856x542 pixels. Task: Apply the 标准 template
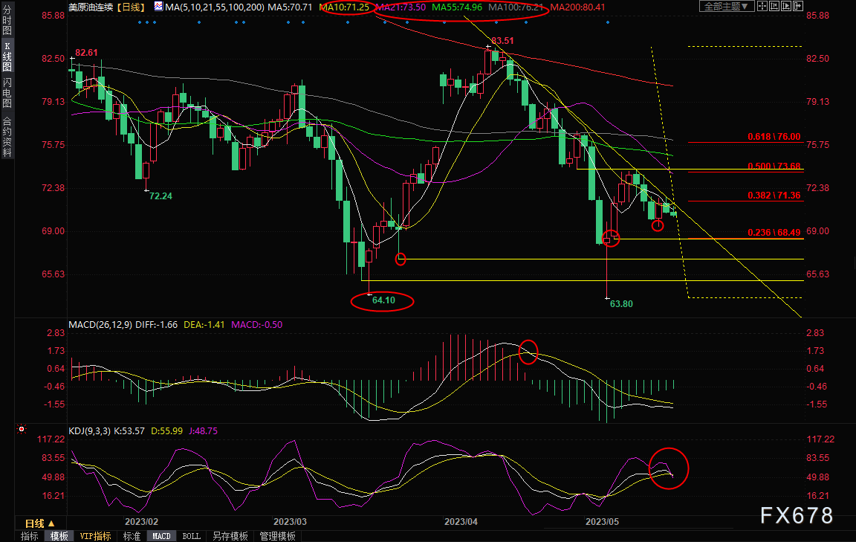[132, 536]
